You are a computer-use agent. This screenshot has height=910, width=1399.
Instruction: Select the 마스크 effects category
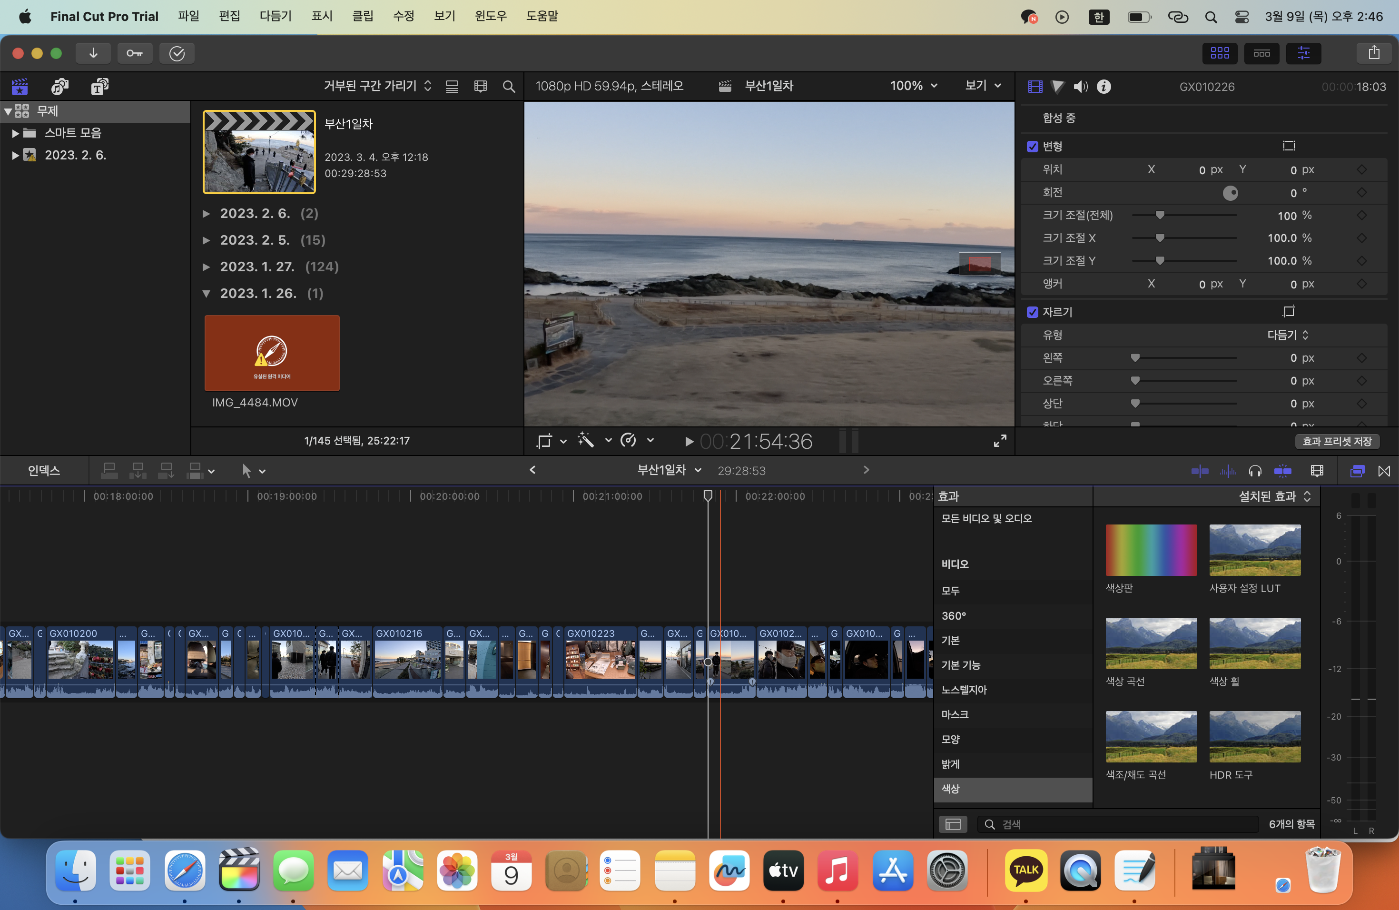pyautogui.click(x=955, y=714)
